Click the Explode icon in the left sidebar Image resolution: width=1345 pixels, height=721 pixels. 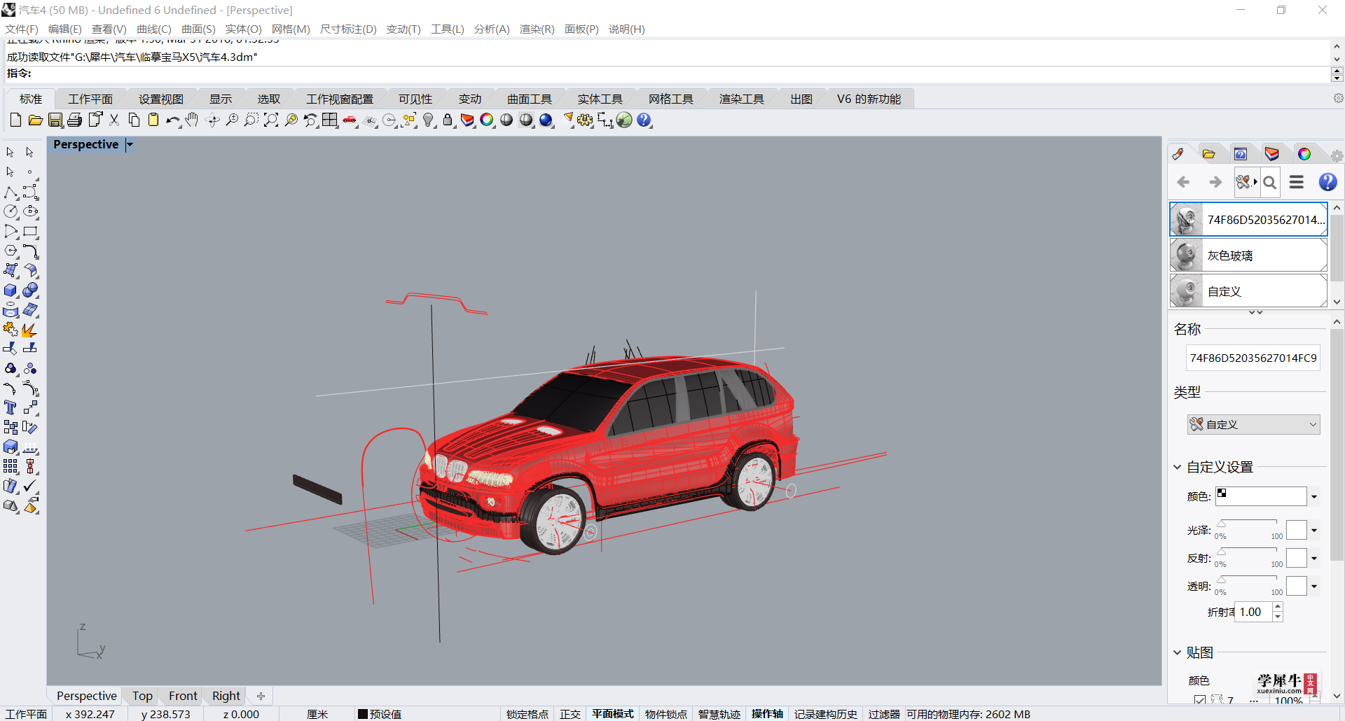coord(30,329)
